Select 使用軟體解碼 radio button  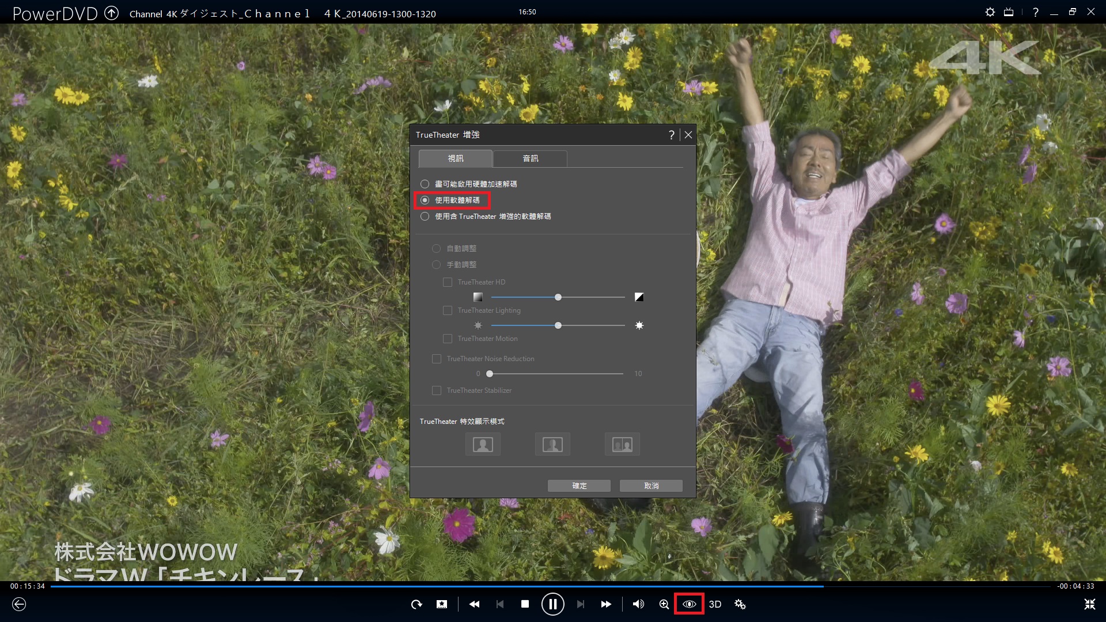coord(425,200)
